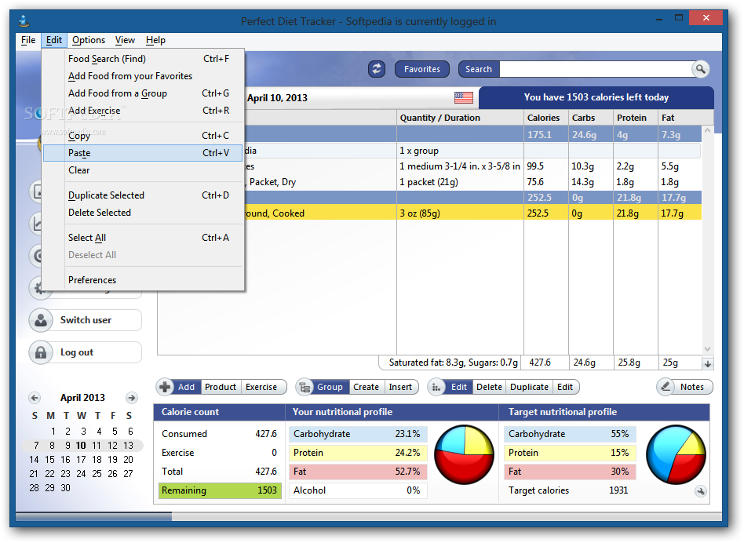This screenshot has height=543, width=744.
Task: Click the Target calories 1931 value
Action: point(618,490)
